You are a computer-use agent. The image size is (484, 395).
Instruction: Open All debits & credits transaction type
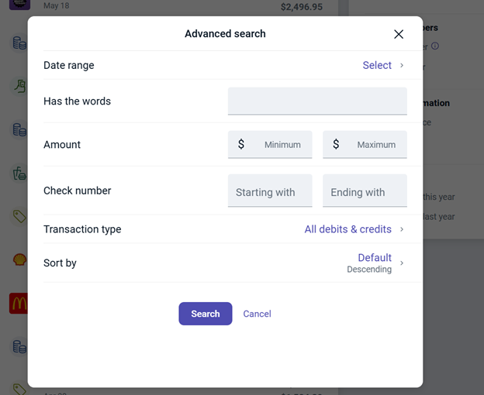tap(347, 229)
